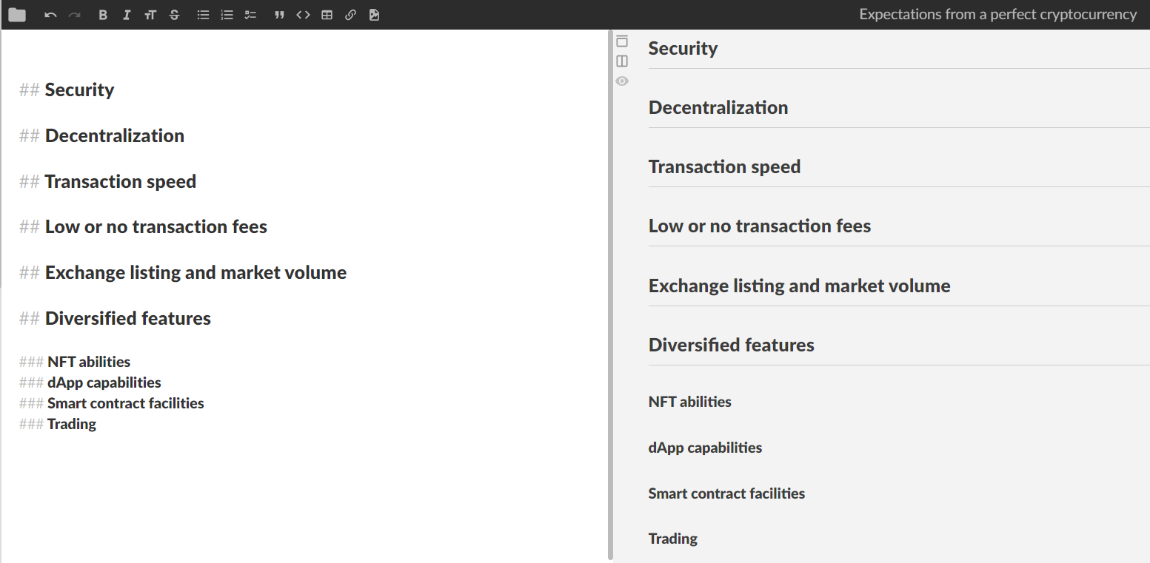1150x563 pixels.
Task: Insert an image
Action: click(374, 15)
